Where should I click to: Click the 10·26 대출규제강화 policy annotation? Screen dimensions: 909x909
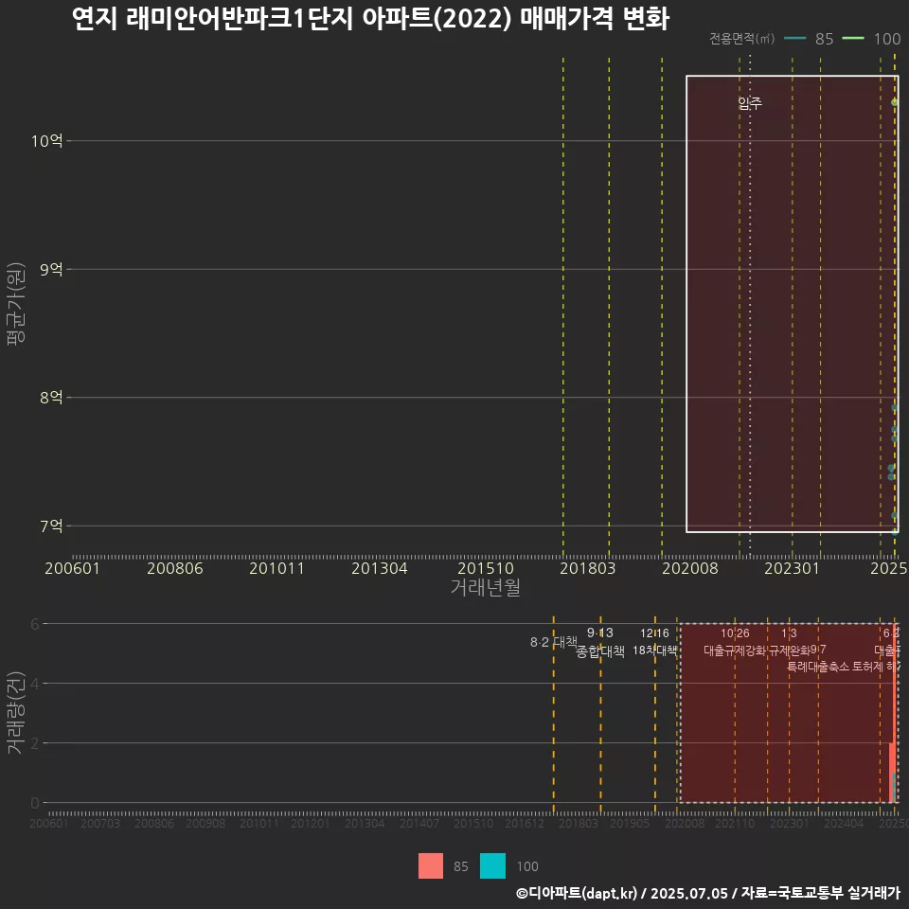click(x=735, y=642)
